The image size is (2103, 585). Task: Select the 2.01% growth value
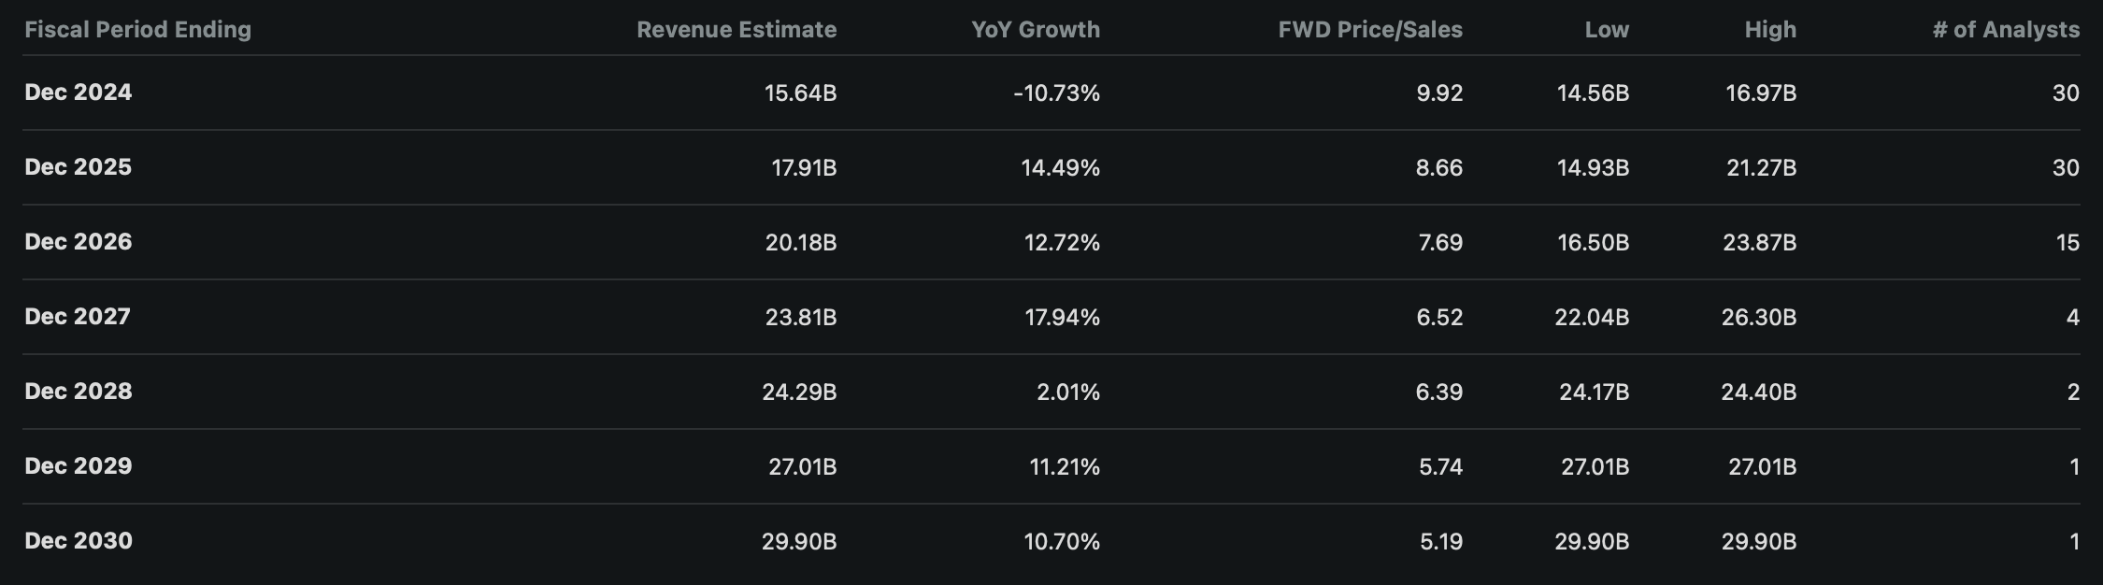[1067, 392]
